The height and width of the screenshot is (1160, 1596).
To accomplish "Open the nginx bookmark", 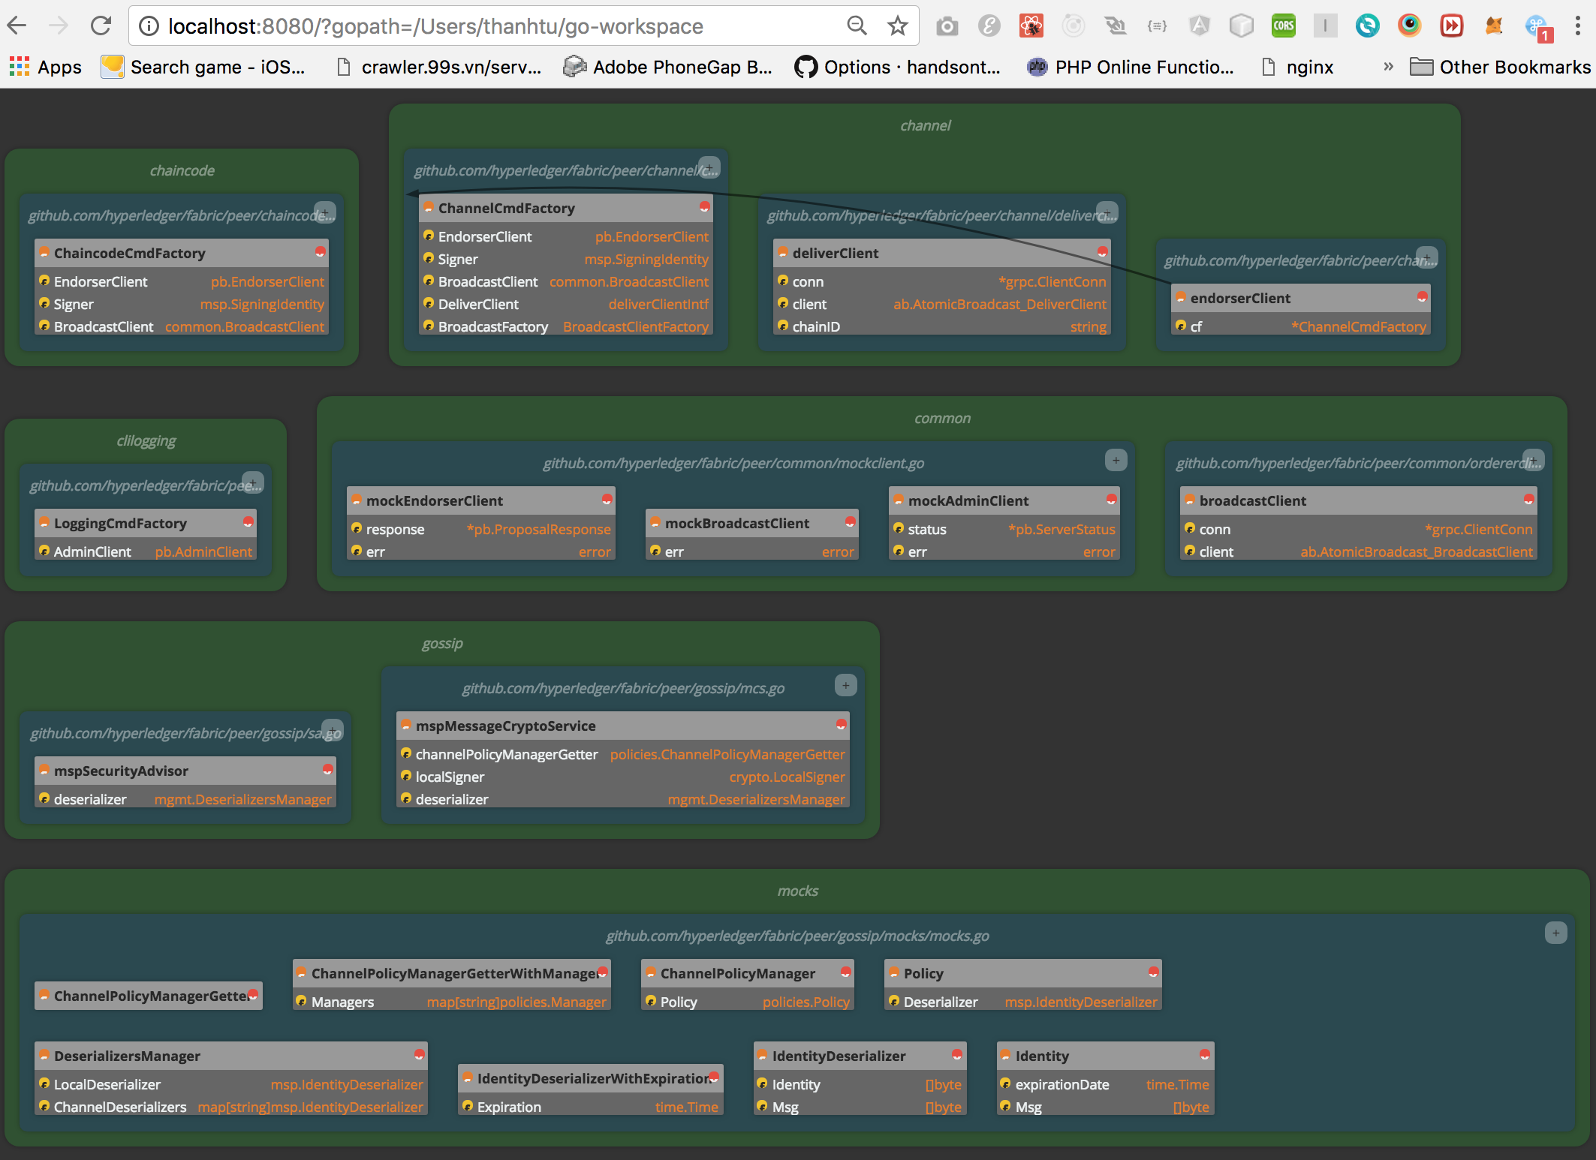I will click(1309, 68).
